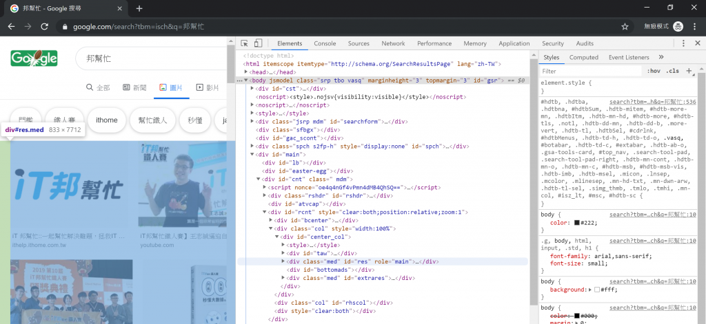Screen dimensions: 706x324
Task: Expand div id="extrares" node
Action: pos(283,278)
